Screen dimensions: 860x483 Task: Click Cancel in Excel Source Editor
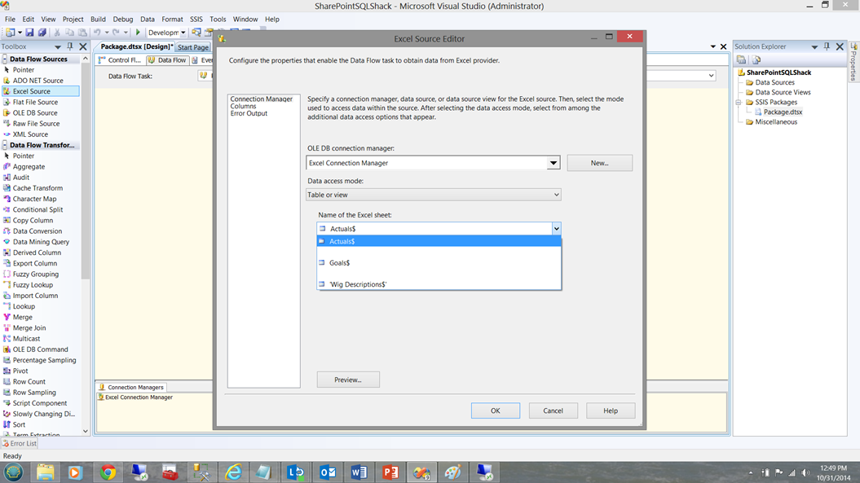pyautogui.click(x=553, y=411)
